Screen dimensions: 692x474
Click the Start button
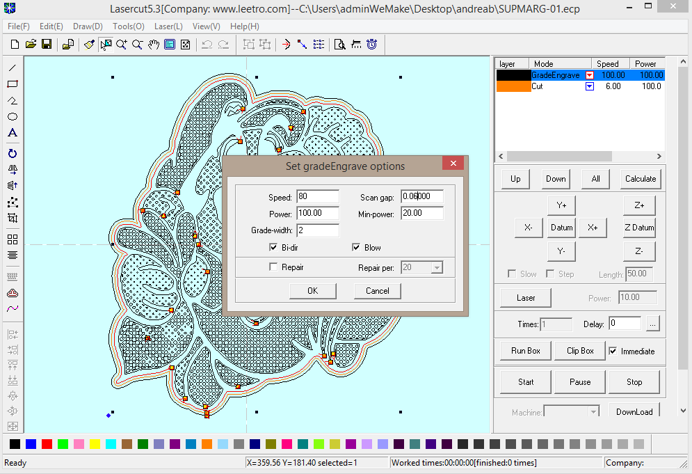tap(526, 382)
